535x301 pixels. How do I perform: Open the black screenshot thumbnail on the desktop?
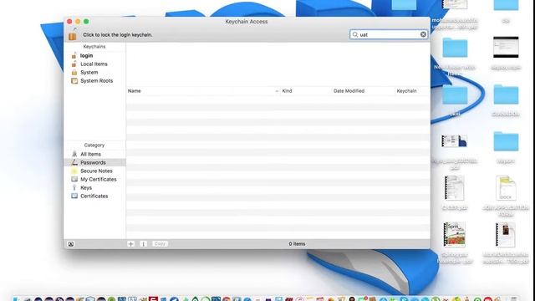click(506, 47)
